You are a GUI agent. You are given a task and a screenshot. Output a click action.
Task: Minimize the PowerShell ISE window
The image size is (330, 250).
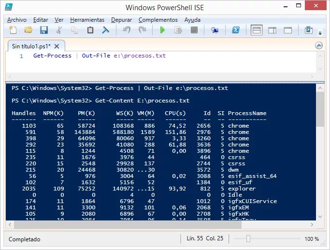coord(286,6)
